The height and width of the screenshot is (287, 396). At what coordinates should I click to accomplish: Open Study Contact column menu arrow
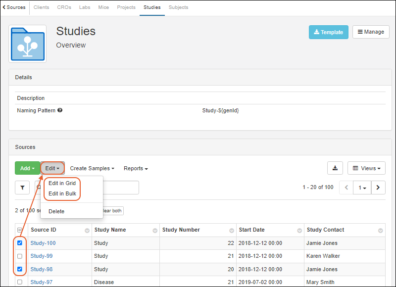click(381, 231)
